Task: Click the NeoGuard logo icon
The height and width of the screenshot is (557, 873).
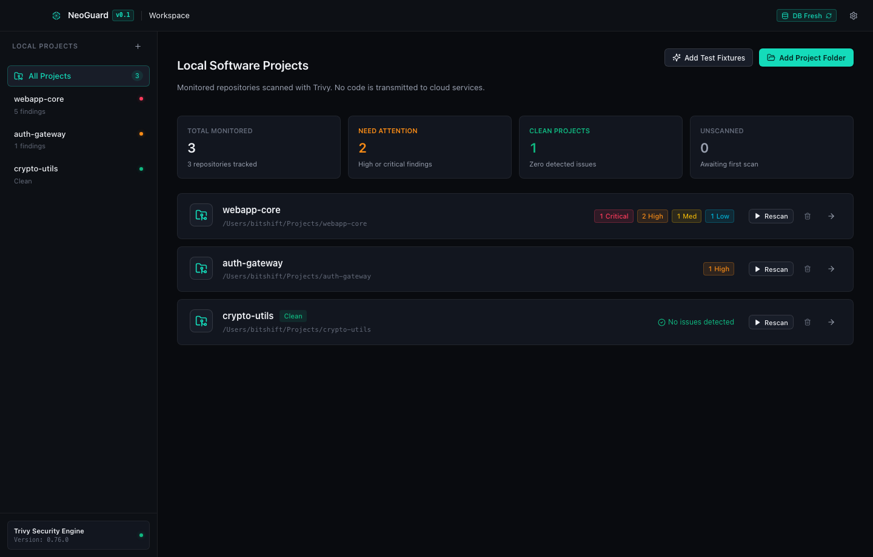Action: 56,16
